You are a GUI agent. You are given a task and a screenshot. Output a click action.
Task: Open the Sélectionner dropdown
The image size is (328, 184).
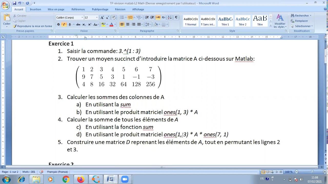tap(302, 26)
